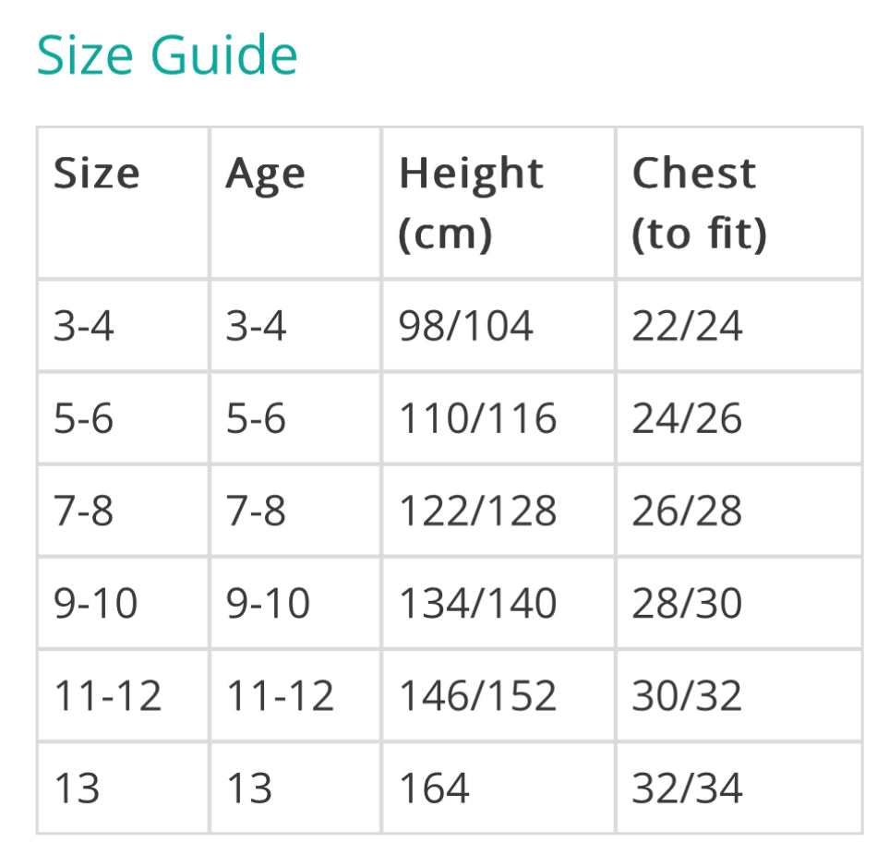Select the 30/32 chest cell
The image size is (889, 866).
688,695
